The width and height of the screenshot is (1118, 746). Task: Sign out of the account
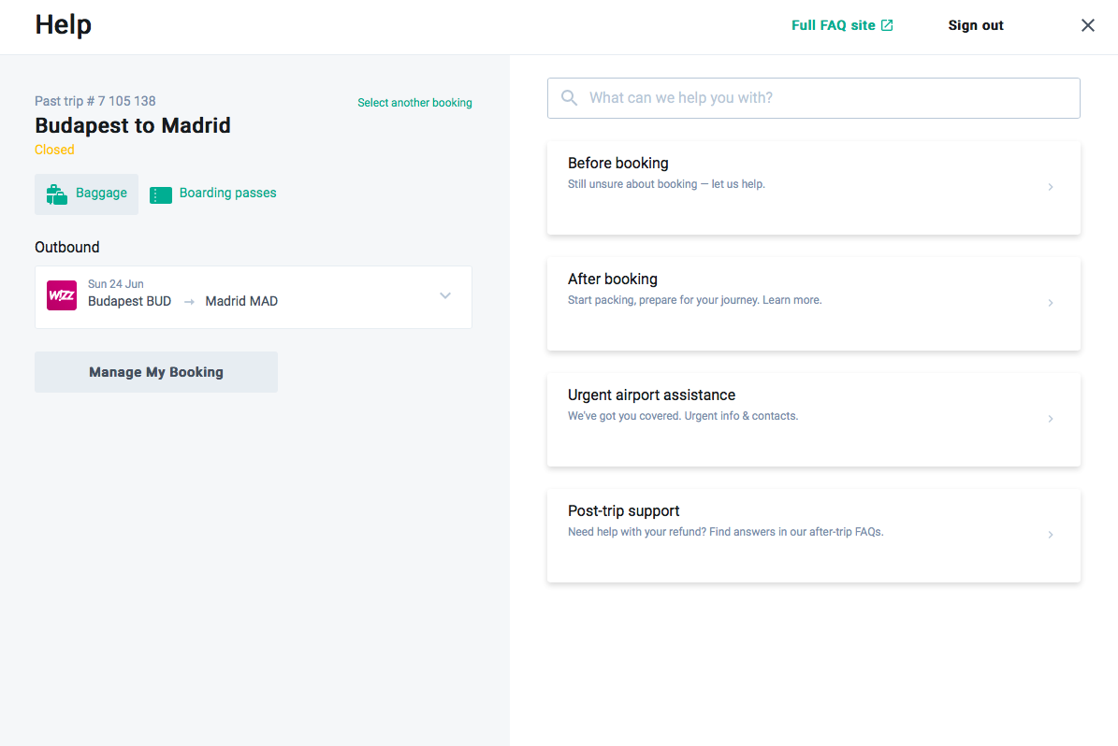point(975,25)
